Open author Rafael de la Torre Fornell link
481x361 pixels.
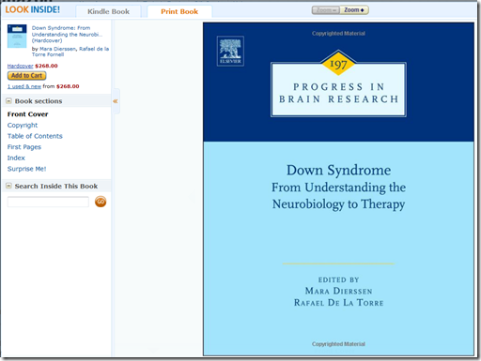[x=70, y=52]
